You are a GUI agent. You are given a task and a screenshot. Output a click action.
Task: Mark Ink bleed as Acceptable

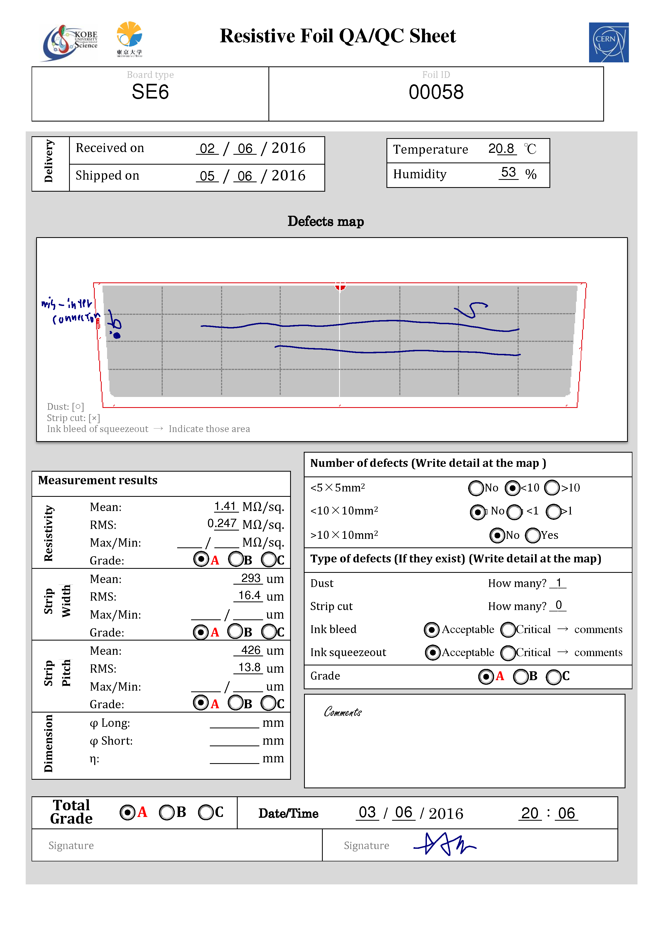pyautogui.click(x=432, y=630)
